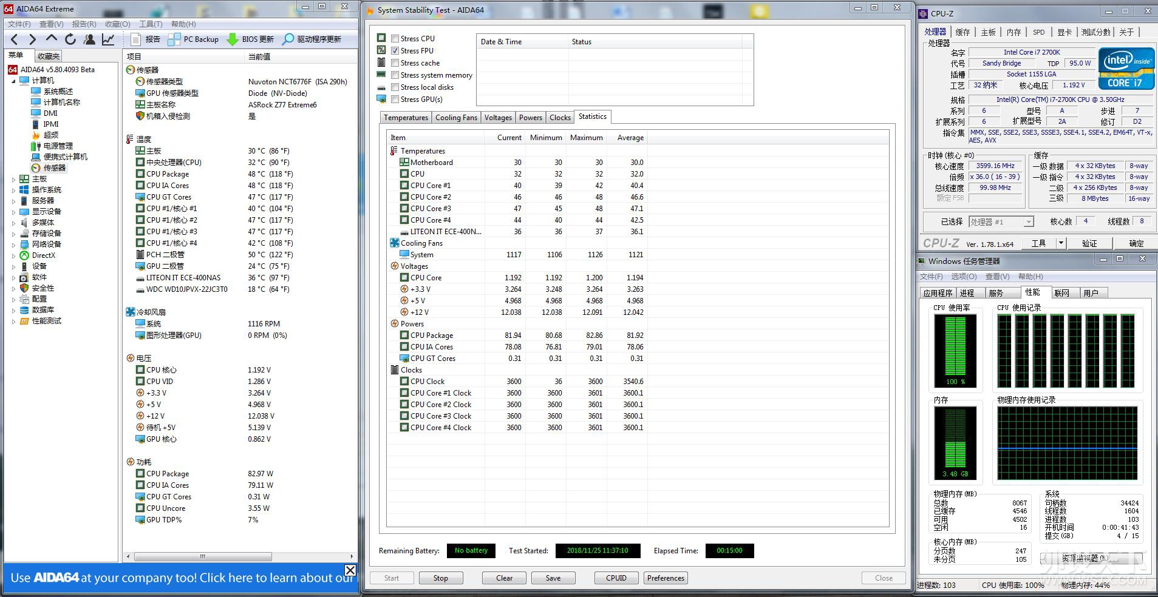
Task: Open the 处理器 #1 selection dropdown
Action: (x=1001, y=221)
